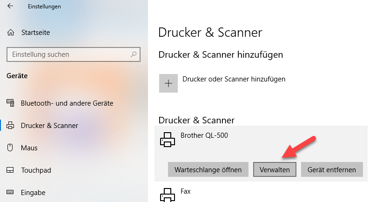Screen dimensions: 376x202
Task: Open the Bluetooth- und andere Geräte label
Action: click(x=67, y=103)
